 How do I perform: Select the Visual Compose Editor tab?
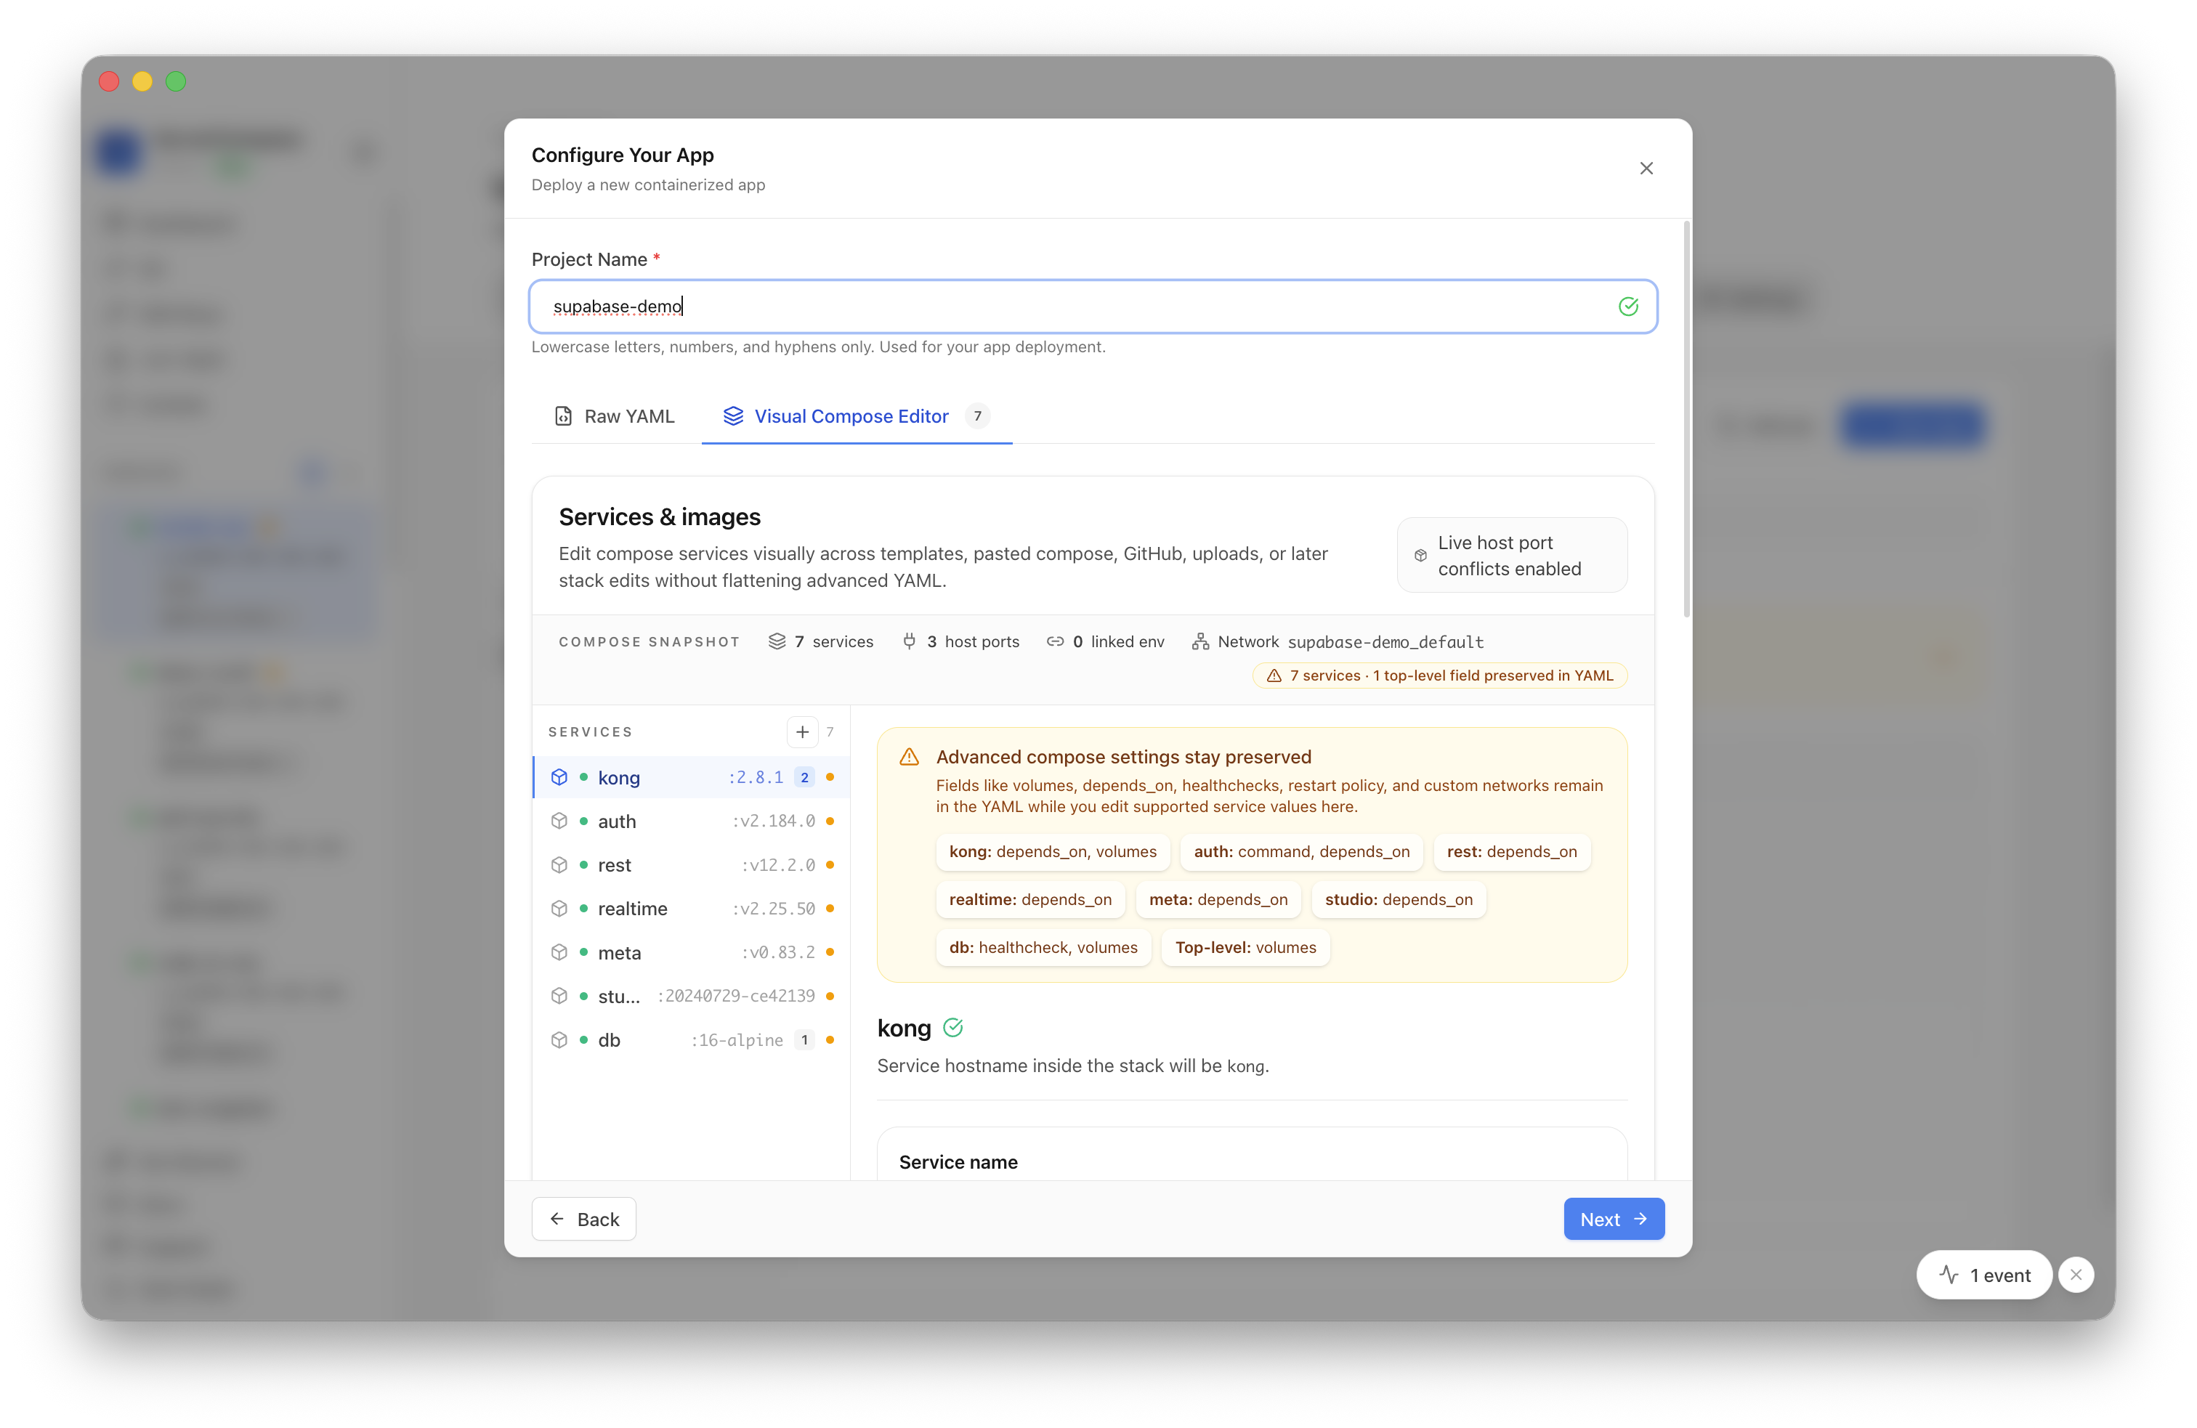tap(857, 416)
